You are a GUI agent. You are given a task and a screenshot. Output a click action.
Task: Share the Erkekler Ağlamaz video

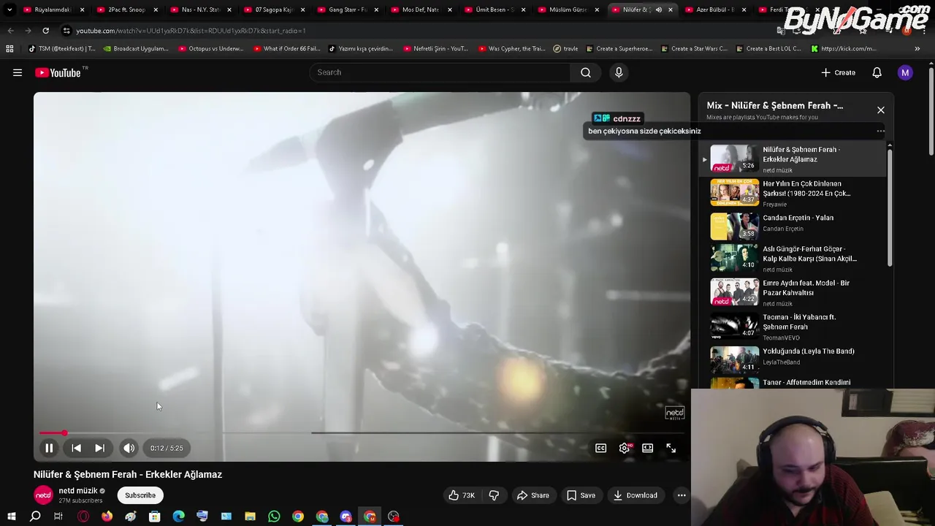tap(533, 495)
